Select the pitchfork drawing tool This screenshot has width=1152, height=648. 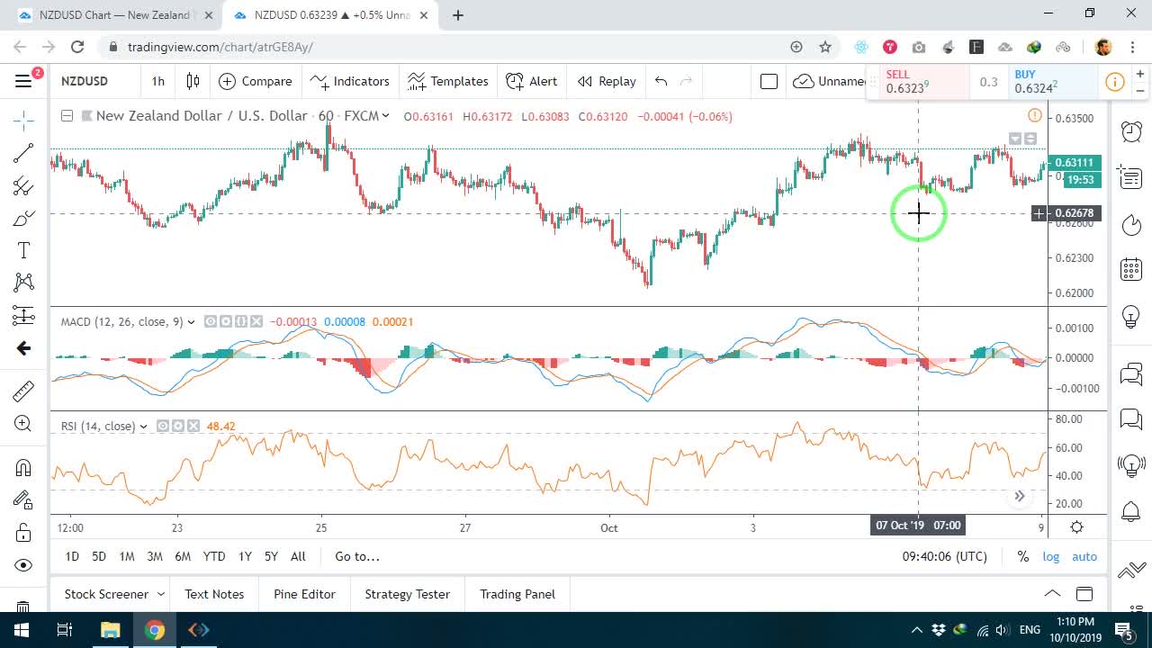click(23, 186)
